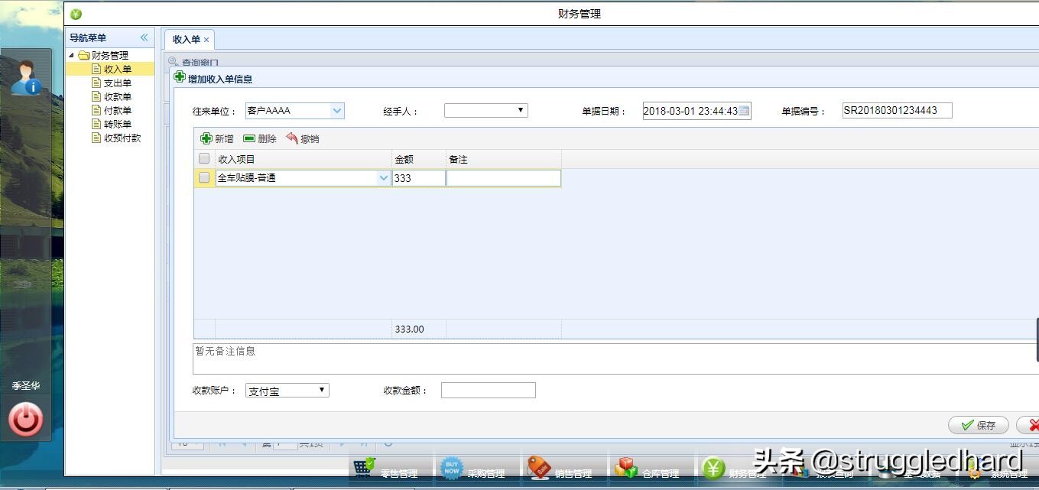
Task: Check the header select-all checkbox in item table
Action: pos(203,158)
